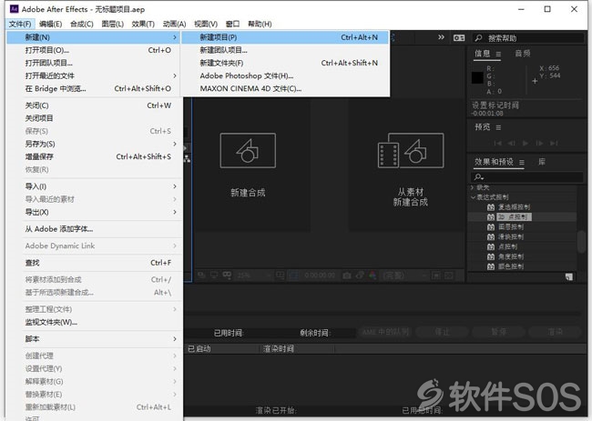Jump to first frame in preview panel
Image resolution: width=592 pixels, height=421 pixels.
(498, 143)
